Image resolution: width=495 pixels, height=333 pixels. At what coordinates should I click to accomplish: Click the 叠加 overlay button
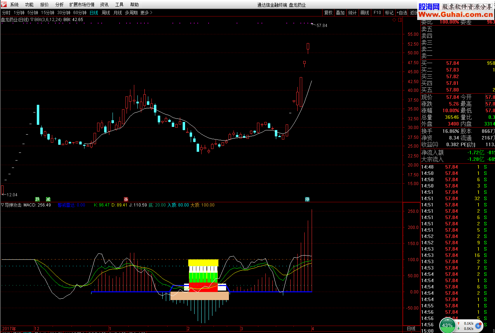click(340, 13)
